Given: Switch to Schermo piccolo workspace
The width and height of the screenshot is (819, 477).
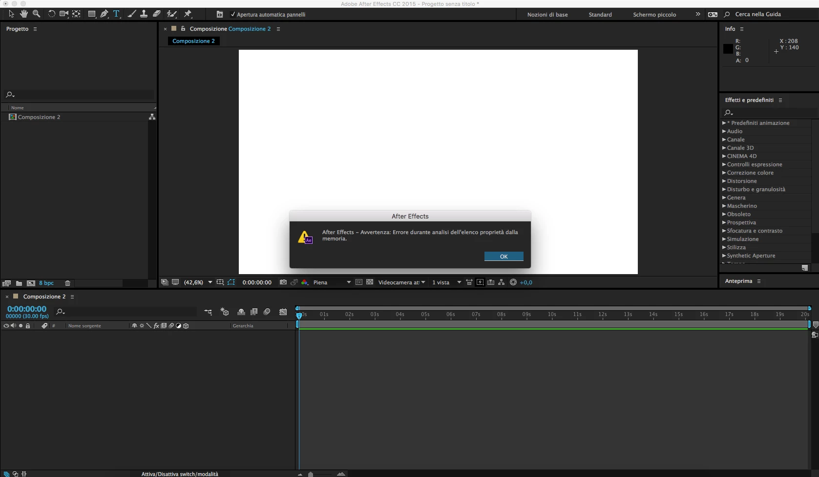Looking at the screenshot, I should coord(654,15).
